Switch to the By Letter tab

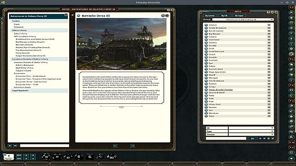click(210, 16)
